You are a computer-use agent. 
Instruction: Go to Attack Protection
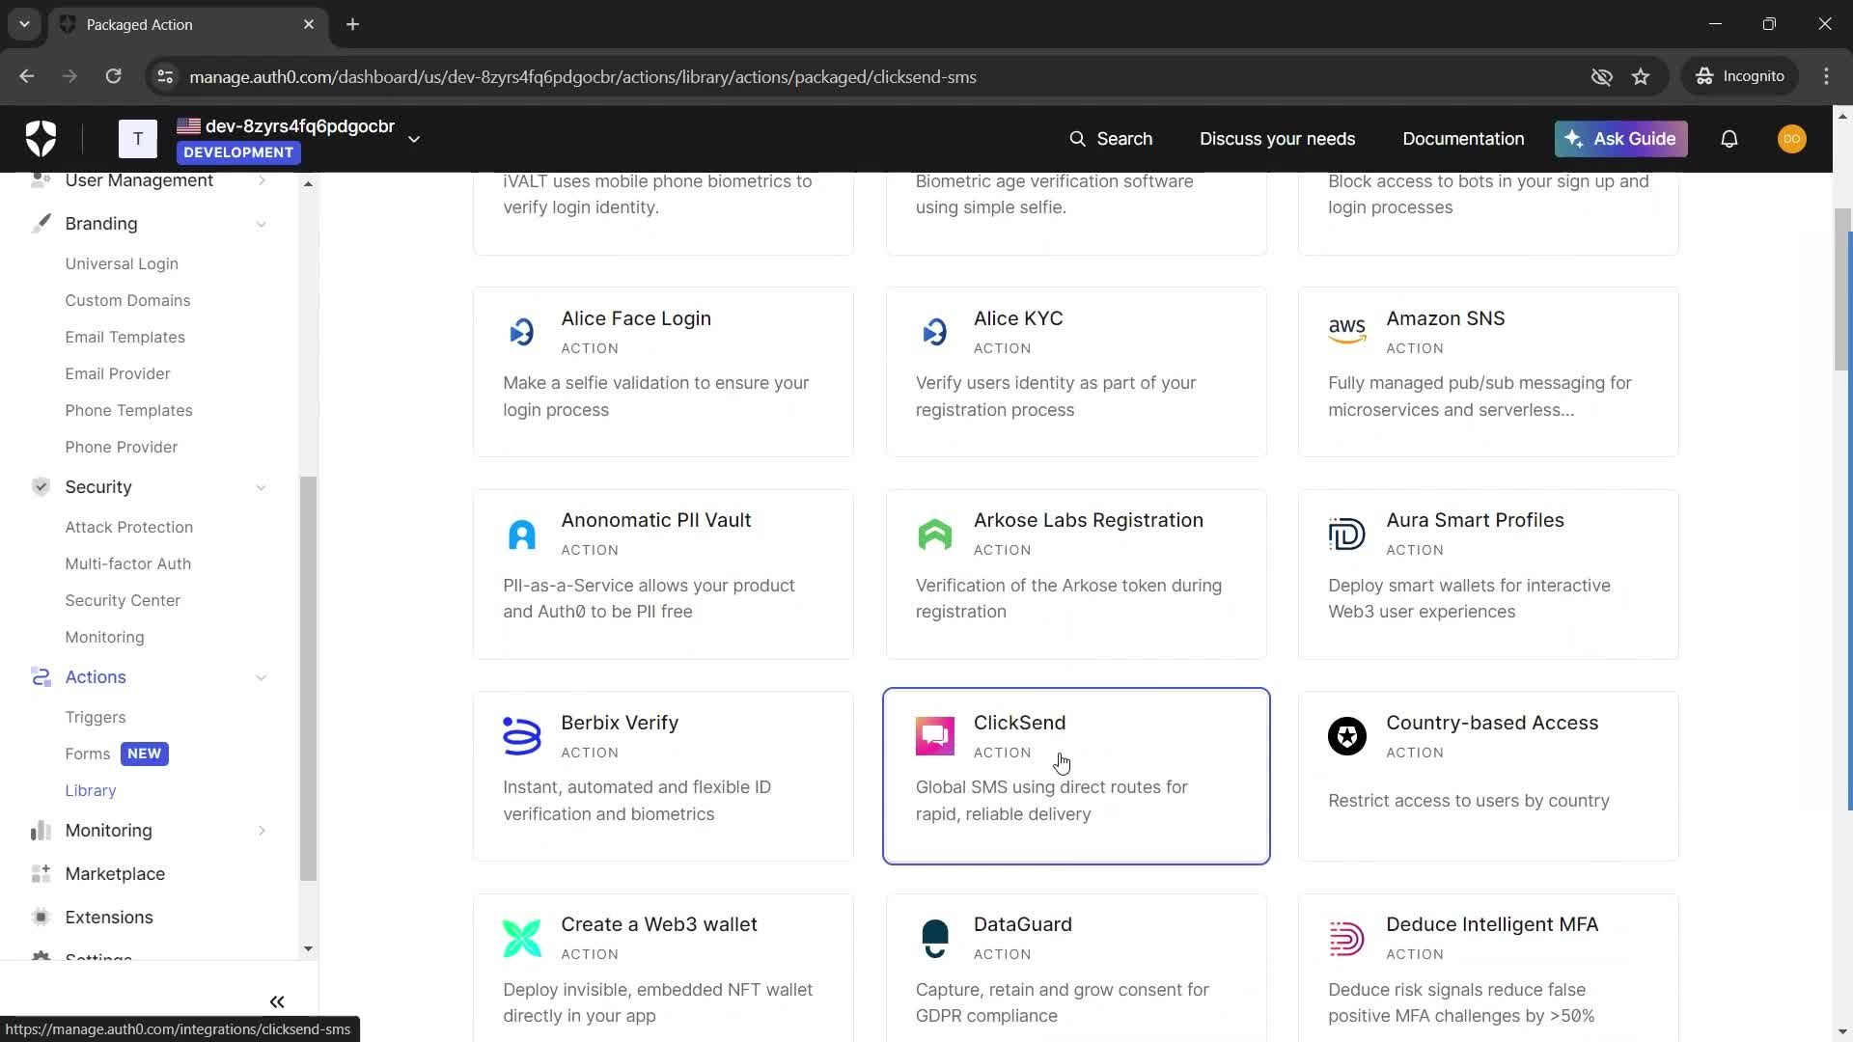[x=128, y=527]
